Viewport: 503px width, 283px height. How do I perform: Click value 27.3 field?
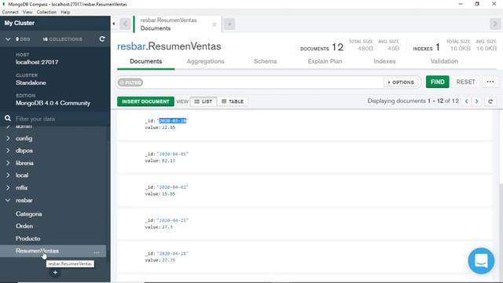click(167, 227)
